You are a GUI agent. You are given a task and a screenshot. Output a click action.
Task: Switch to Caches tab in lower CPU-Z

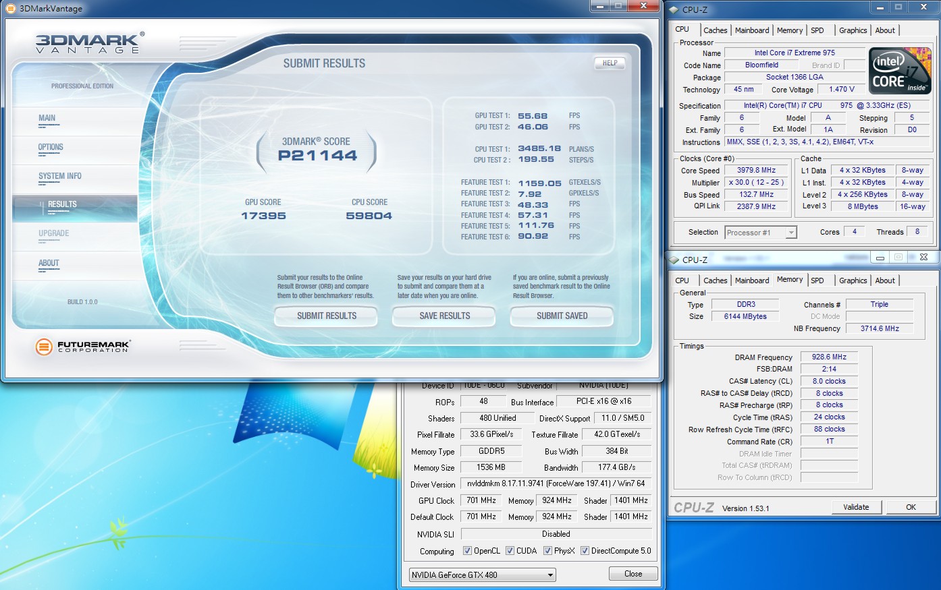click(x=715, y=281)
